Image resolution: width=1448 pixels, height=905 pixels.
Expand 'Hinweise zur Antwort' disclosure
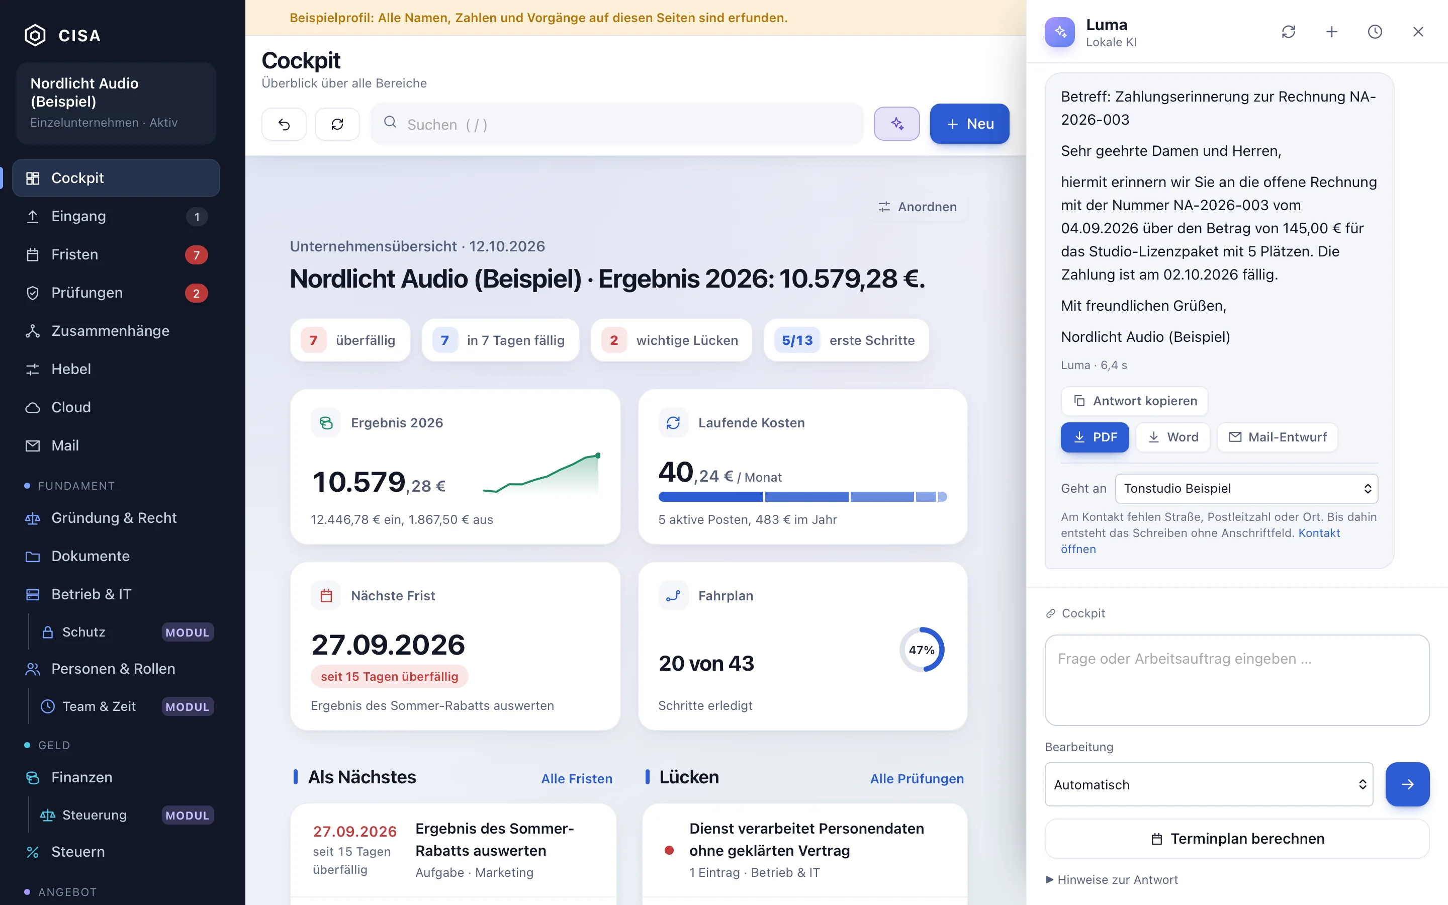(1112, 879)
